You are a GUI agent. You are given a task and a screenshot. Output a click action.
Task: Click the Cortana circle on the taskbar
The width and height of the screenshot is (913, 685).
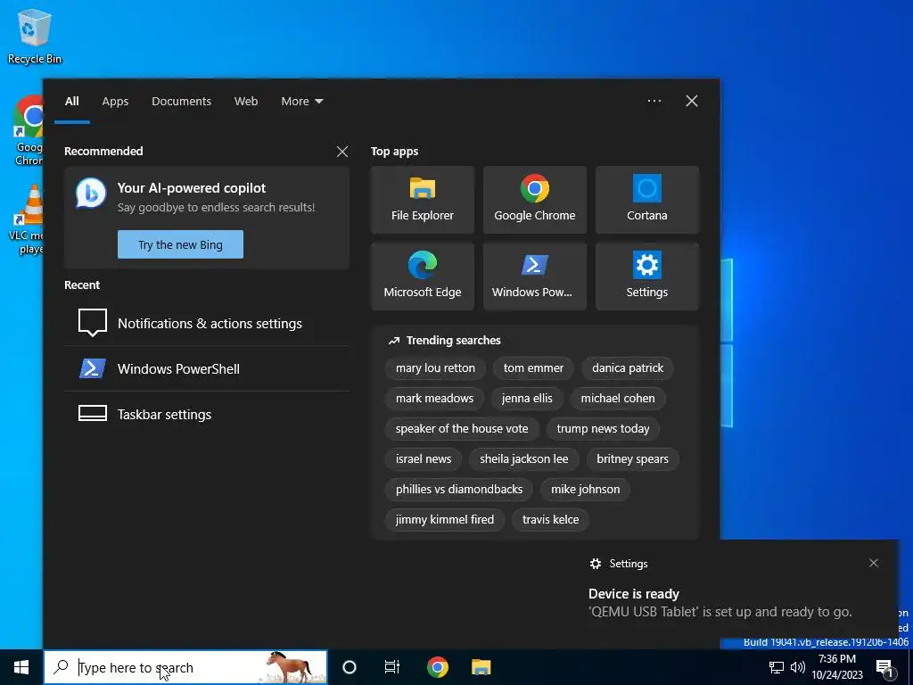[x=350, y=667]
